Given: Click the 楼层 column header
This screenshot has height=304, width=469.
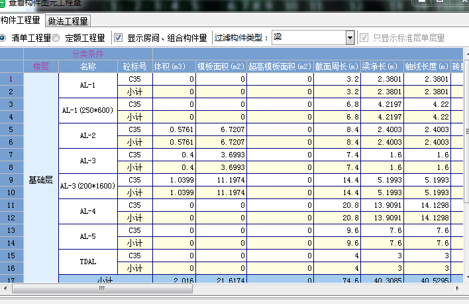Looking at the screenshot, I should (41, 66).
